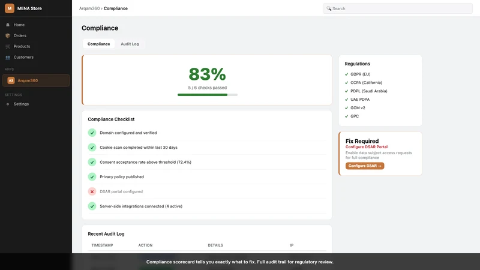480x270 pixels.
Task: Click the Customers people icon
Action: [x=8, y=57]
